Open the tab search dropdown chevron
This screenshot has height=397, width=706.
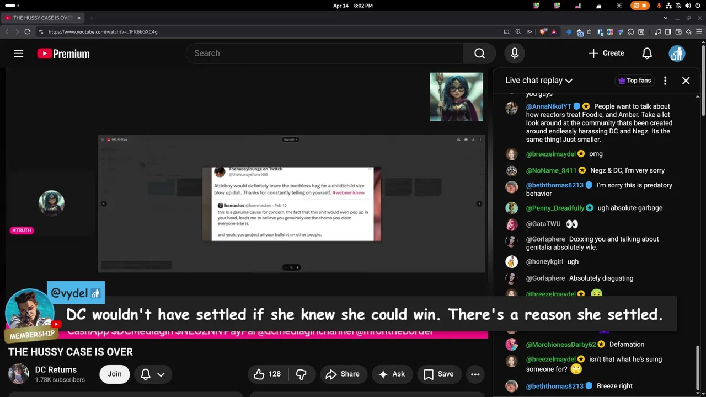(665, 18)
